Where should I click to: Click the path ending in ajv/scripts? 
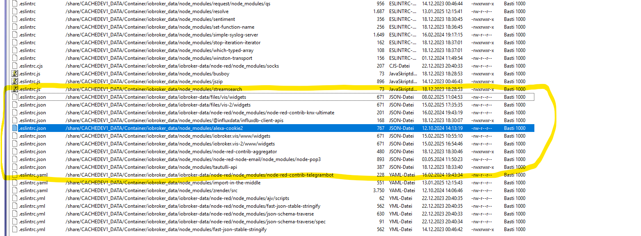click(178, 198)
